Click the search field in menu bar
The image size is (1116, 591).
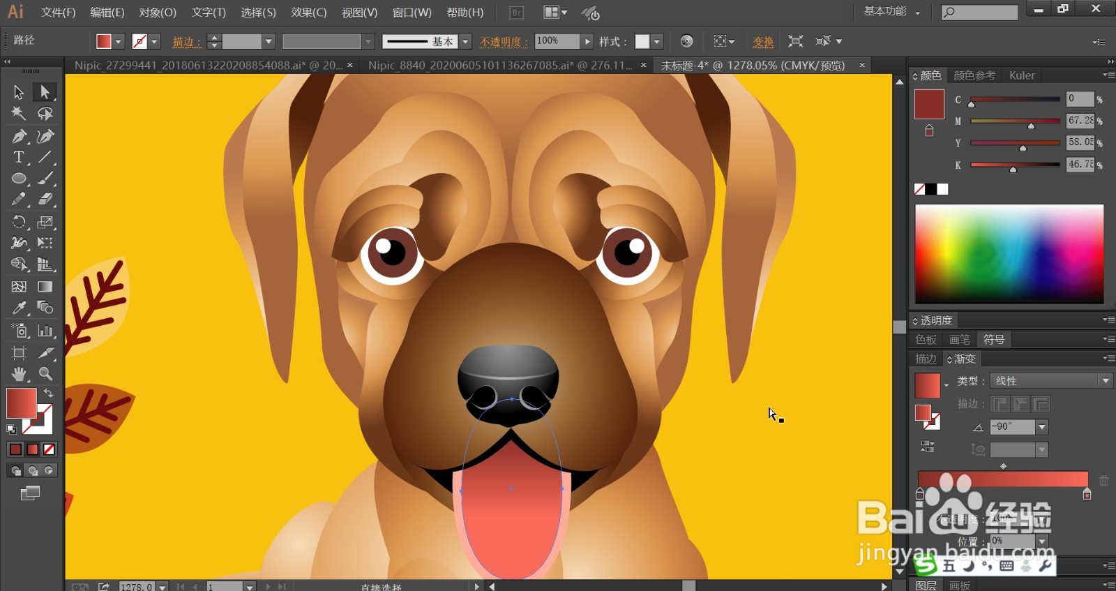(979, 12)
